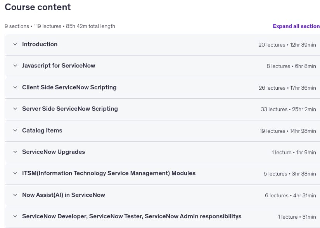This screenshot has height=228, width=320.
Task: Click the Expand all sections link
Action: tap(296, 26)
